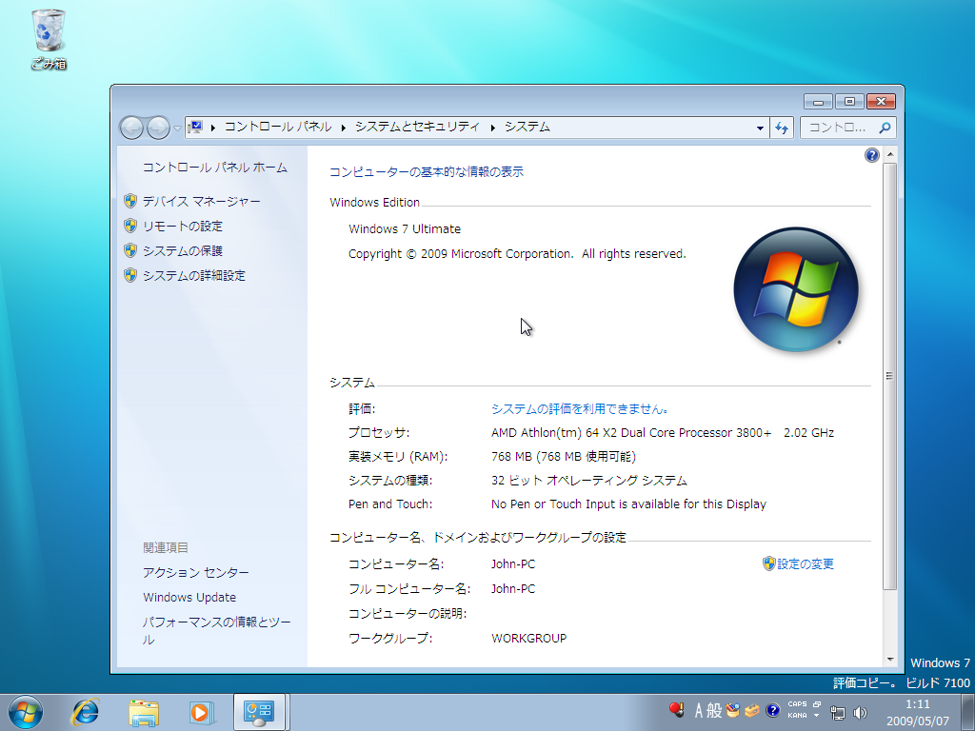Open アクション センター link
Viewport: 975px width, 731px height.
point(196,572)
